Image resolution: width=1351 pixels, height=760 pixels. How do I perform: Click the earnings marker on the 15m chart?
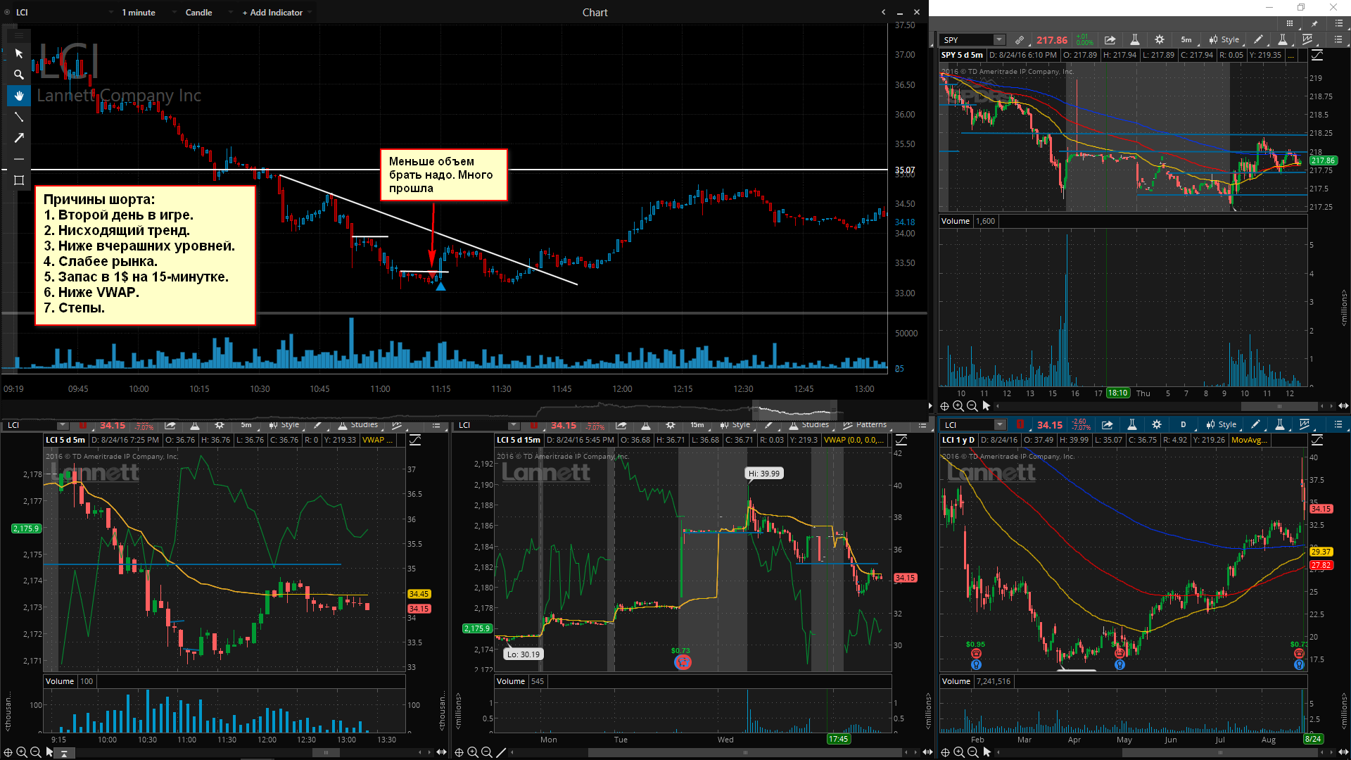682,661
